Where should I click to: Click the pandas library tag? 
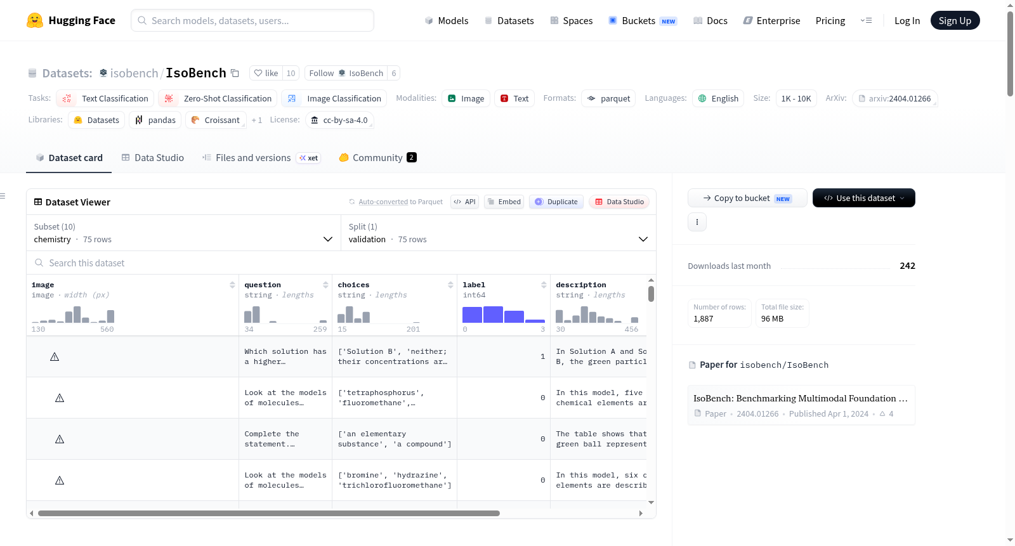coord(155,120)
